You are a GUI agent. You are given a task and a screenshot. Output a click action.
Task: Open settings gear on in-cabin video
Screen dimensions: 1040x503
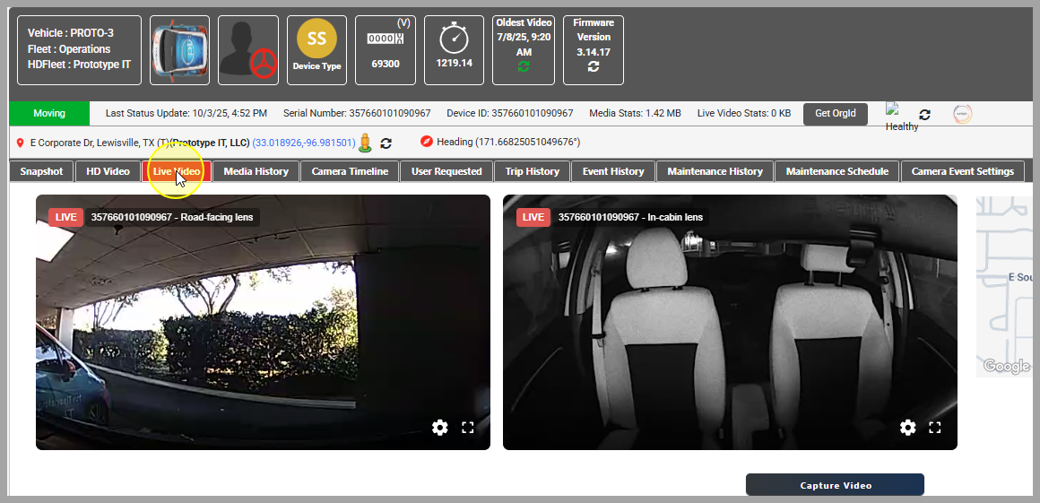coord(907,428)
